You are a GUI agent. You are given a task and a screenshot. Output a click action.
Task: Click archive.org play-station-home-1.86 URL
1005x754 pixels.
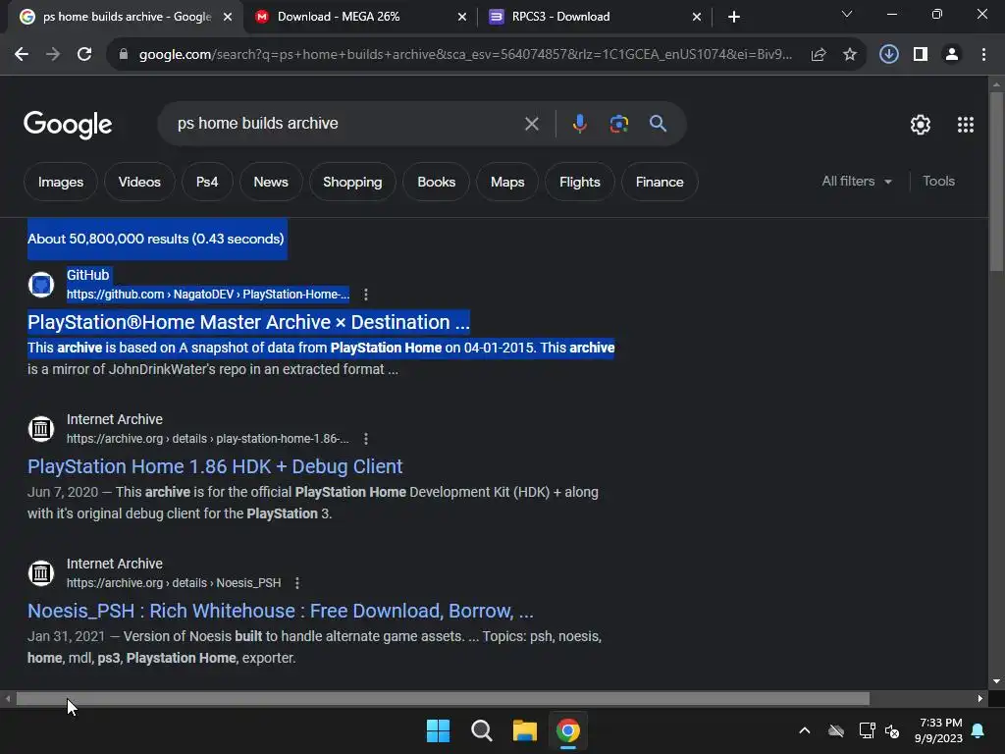(208, 439)
